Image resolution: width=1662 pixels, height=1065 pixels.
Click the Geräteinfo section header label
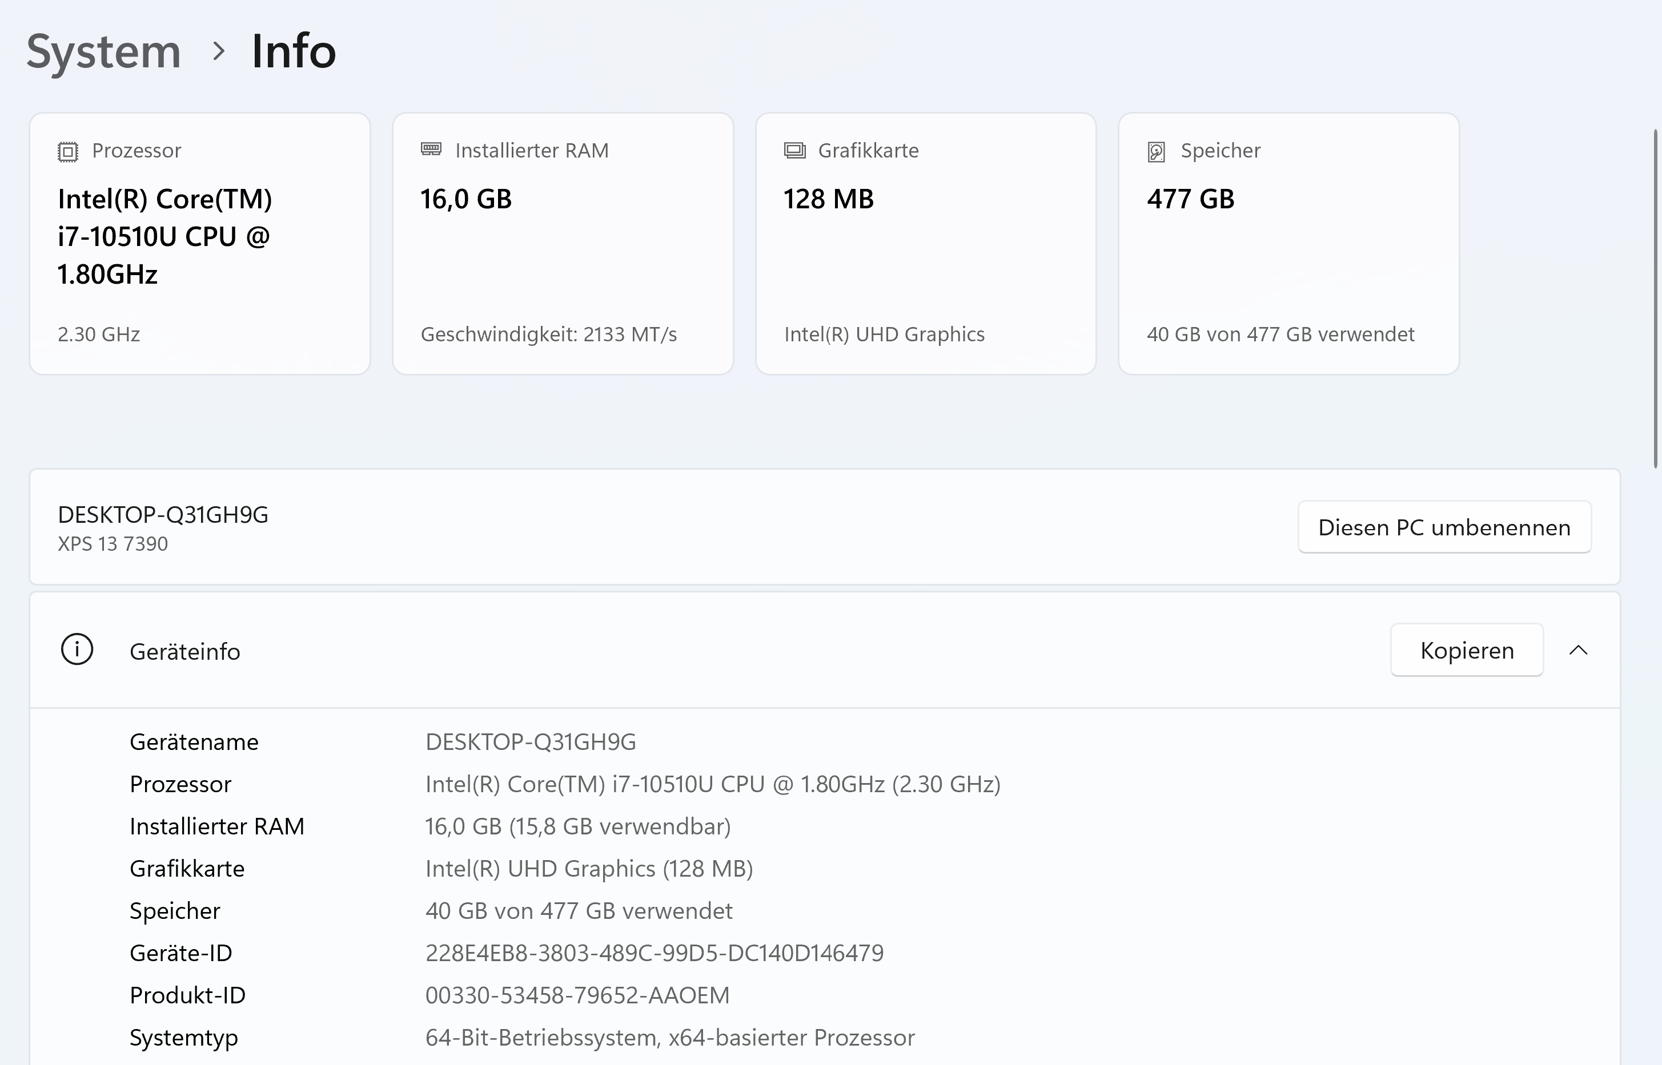coord(184,651)
